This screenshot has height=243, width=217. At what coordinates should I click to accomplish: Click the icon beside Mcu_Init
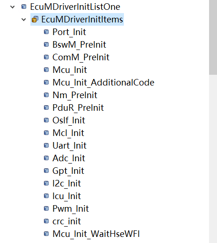[x=46, y=70]
